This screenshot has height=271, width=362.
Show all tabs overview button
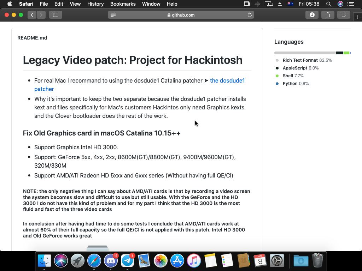tap(344, 15)
